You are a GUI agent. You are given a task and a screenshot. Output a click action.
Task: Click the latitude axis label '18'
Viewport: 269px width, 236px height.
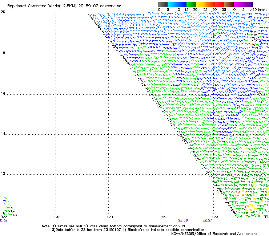(3, 53)
